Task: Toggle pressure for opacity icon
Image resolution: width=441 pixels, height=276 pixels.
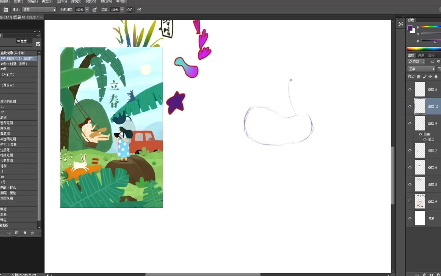Action: pyautogui.click(x=95, y=10)
